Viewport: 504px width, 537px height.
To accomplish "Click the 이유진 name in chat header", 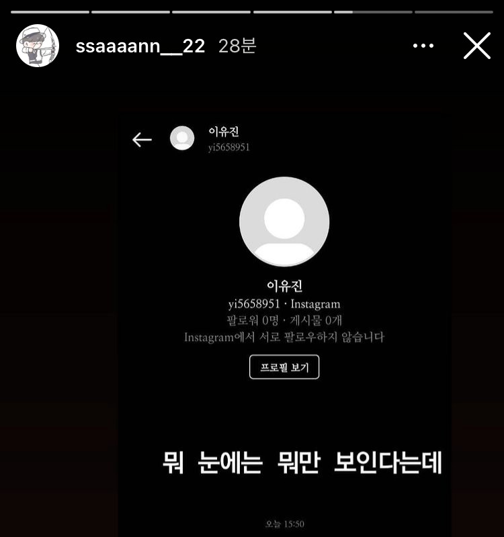I will pos(224,131).
